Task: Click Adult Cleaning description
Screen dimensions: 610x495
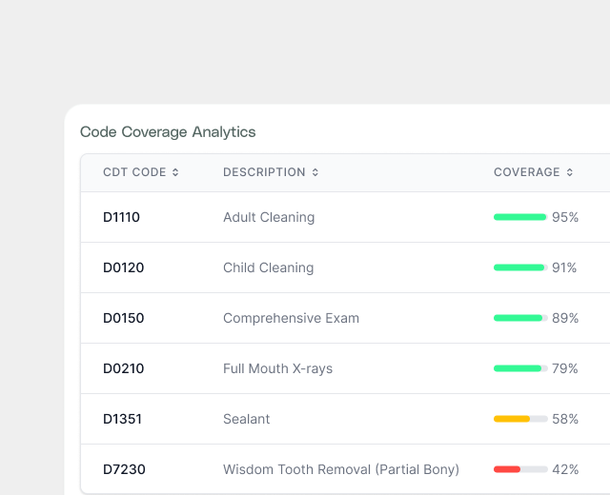Action: (x=269, y=217)
